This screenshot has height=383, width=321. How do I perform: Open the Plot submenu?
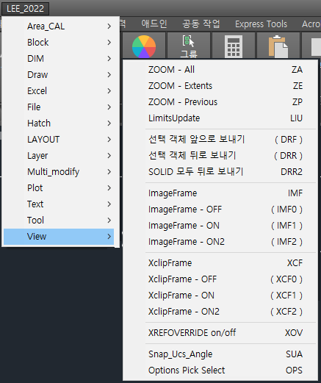(x=59, y=188)
